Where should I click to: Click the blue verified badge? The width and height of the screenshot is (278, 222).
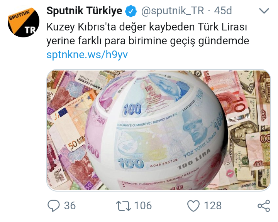pos(131,11)
